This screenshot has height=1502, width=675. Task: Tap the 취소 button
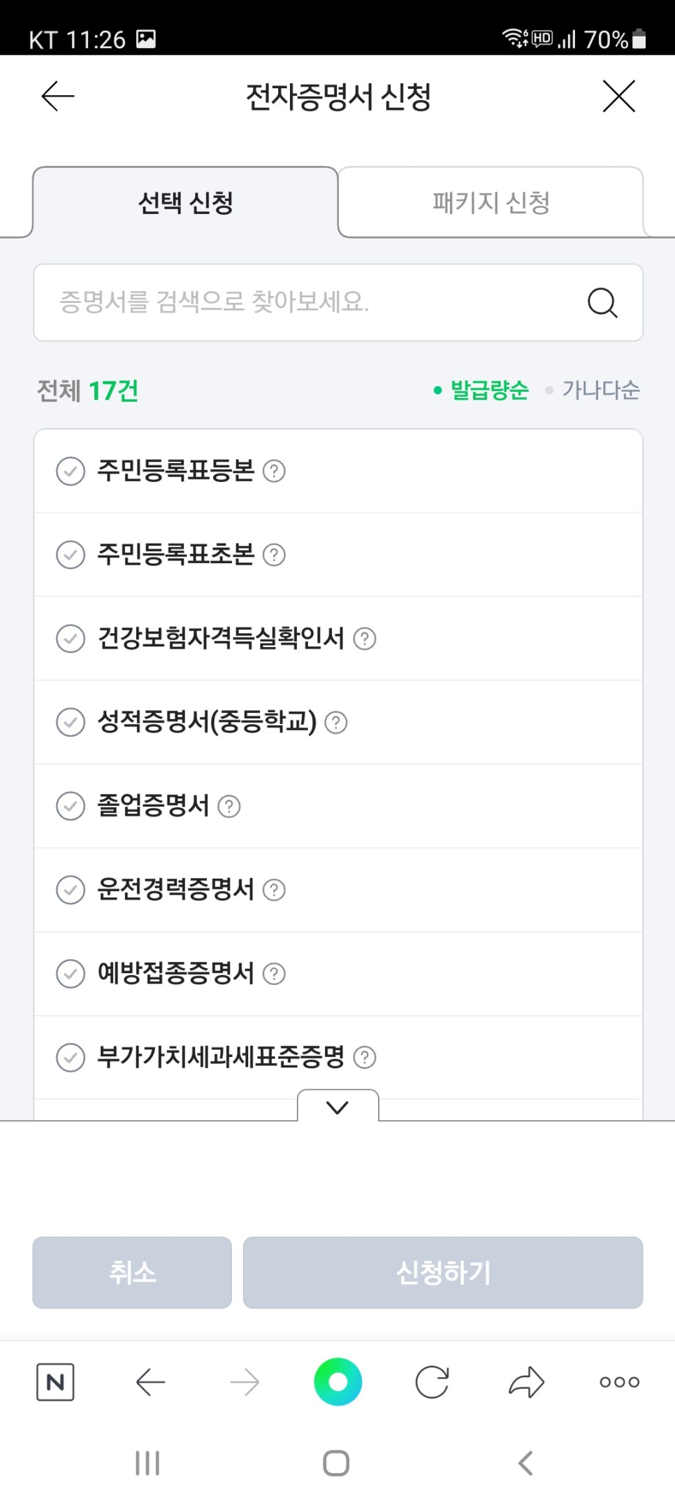(132, 1273)
